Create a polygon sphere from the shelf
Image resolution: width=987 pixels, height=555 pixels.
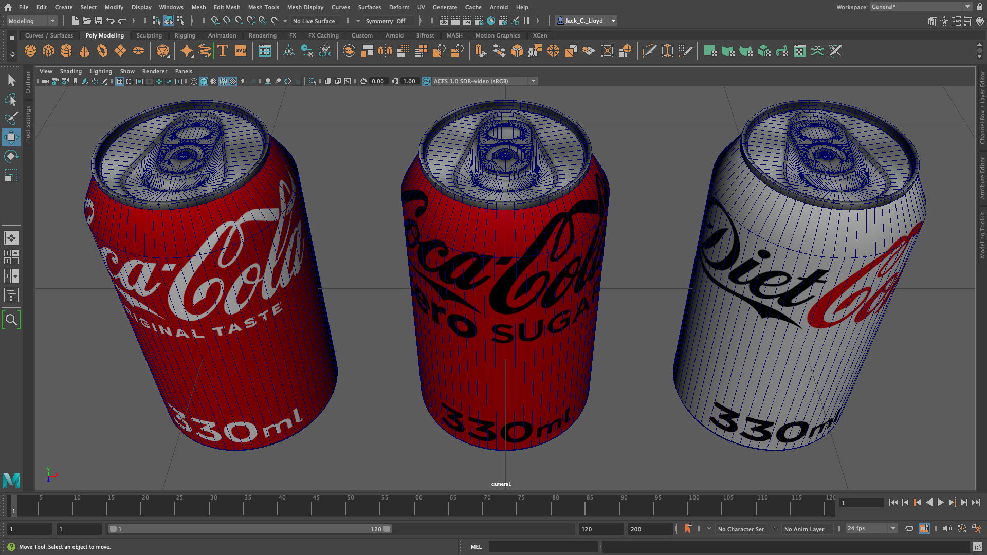click(30, 51)
